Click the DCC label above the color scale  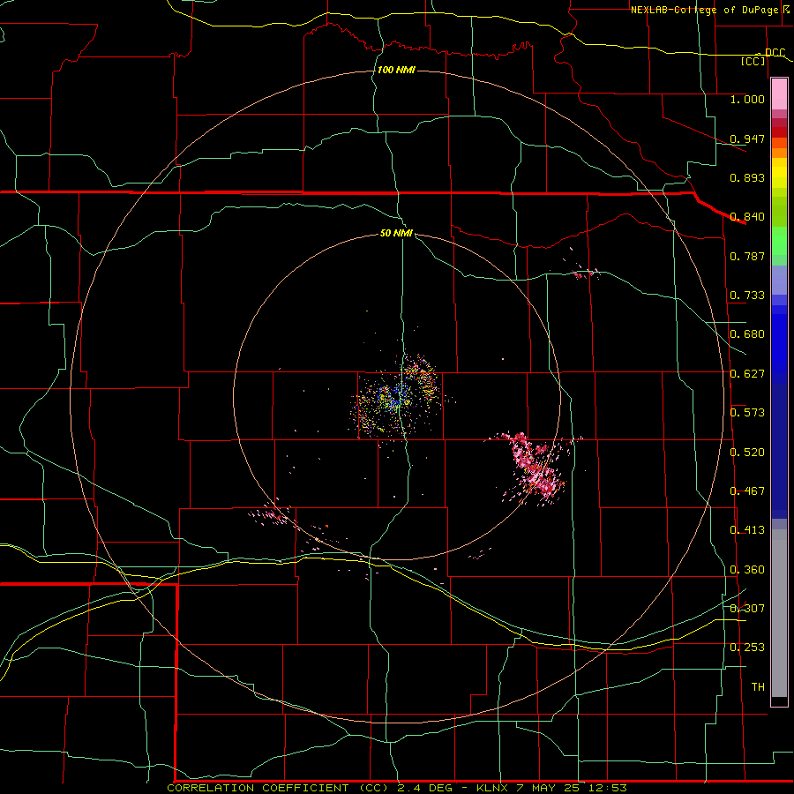pyautogui.click(x=775, y=52)
